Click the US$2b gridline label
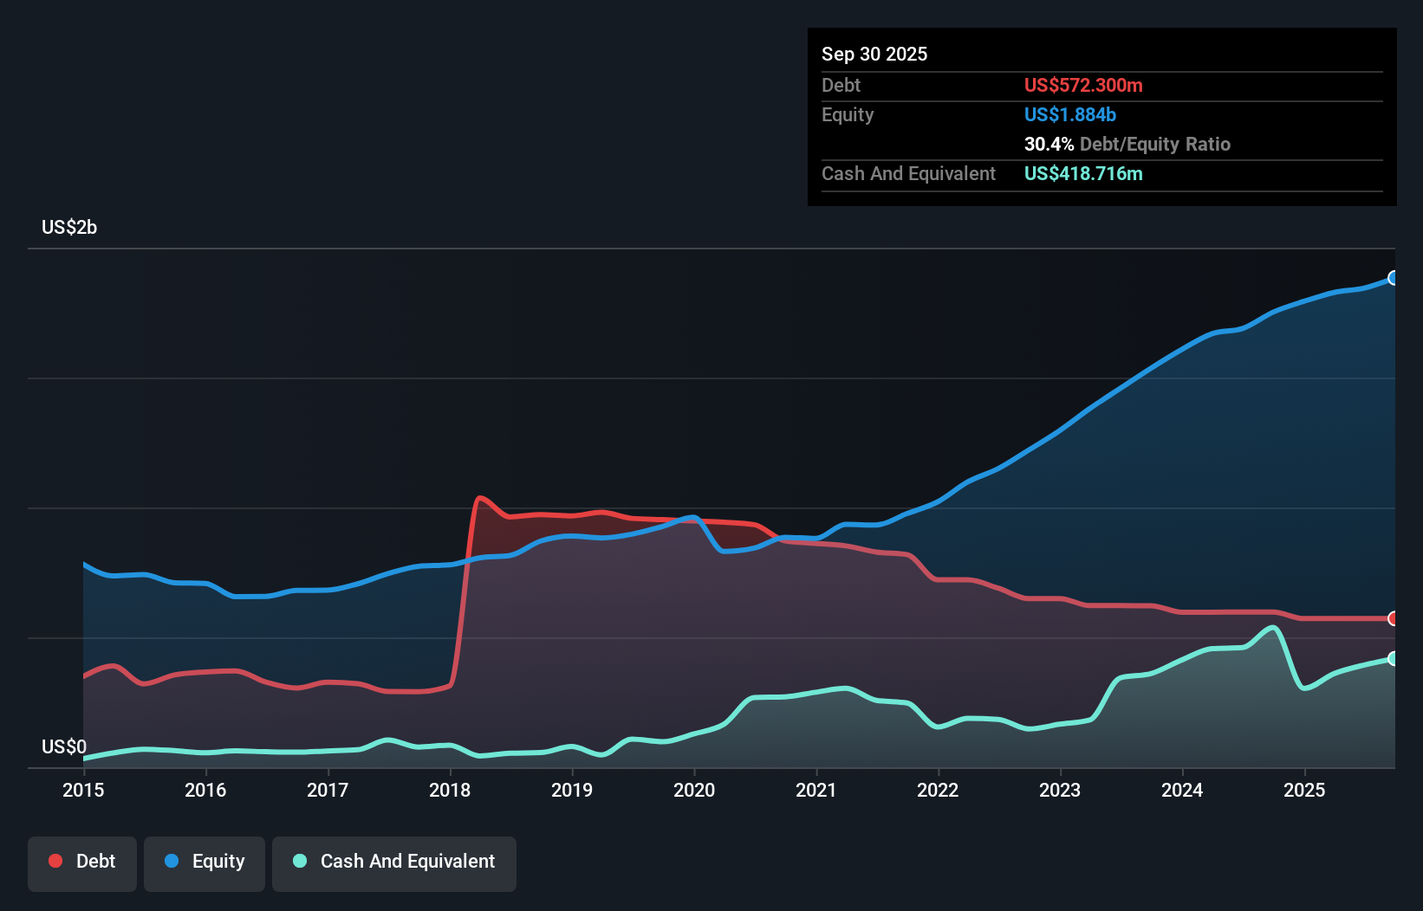 tap(69, 227)
